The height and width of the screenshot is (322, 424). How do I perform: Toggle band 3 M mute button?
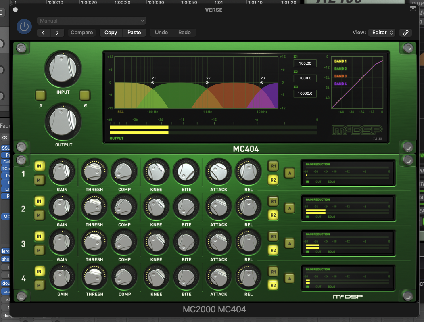(39, 250)
